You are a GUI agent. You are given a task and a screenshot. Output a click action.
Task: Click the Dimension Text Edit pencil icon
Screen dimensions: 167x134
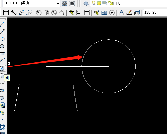pos(129,13)
